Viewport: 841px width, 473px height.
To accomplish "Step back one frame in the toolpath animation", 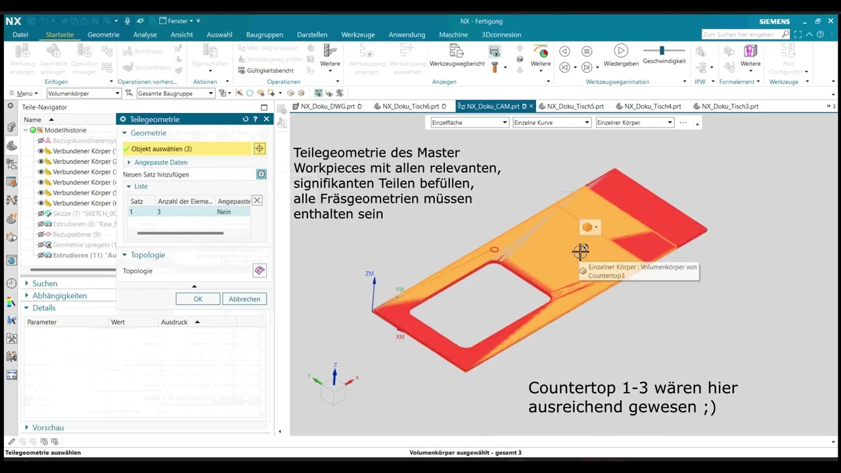I will tap(564, 51).
